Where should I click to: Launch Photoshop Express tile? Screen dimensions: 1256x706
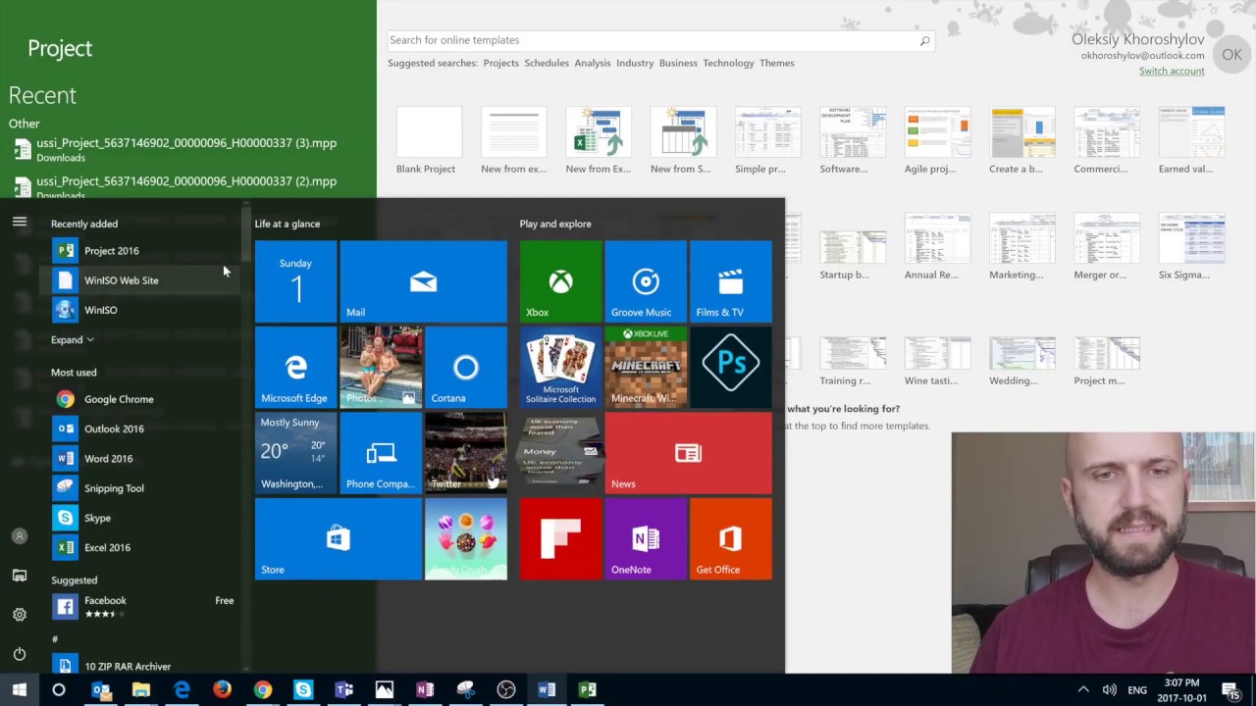click(x=731, y=368)
